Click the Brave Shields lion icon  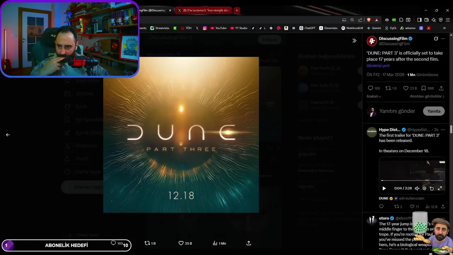click(x=369, y=20)
